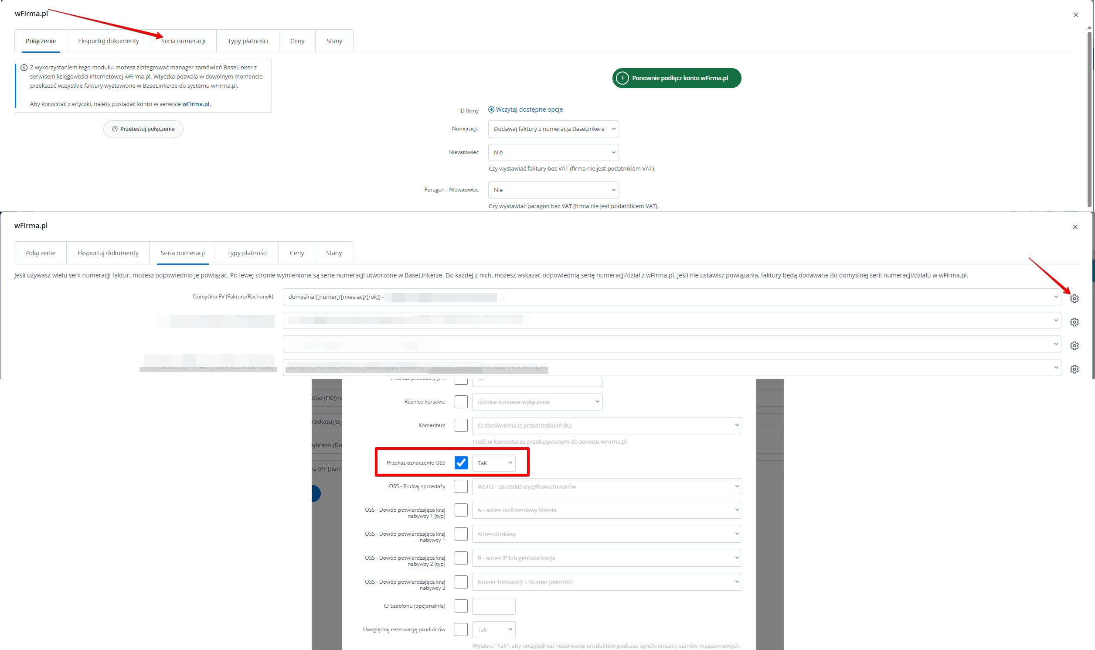Enable the Różnice kursowe checkbox

coord(461,402)
